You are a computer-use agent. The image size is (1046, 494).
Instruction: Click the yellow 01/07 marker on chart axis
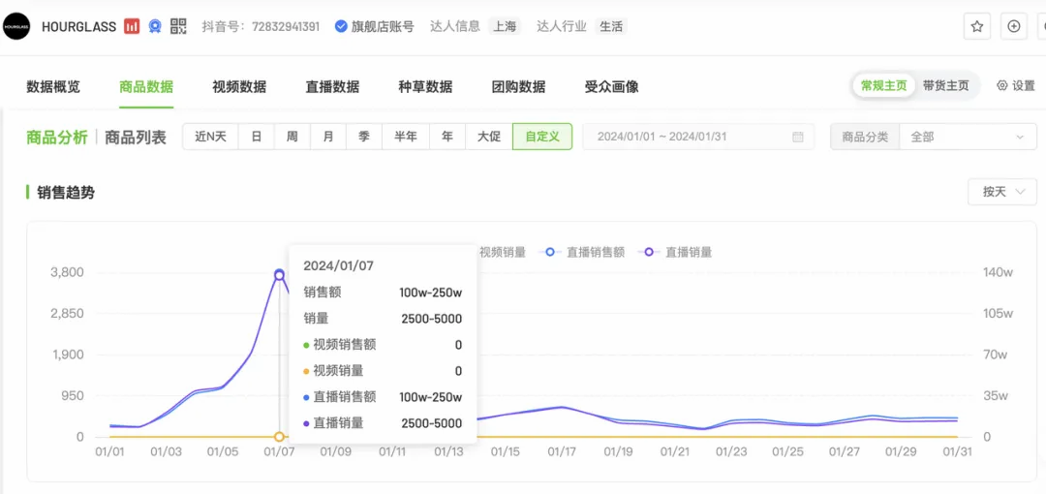(x=279, y=437)
